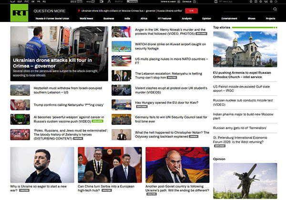286x200 pixels.
Task: Open 'Poles, Russians, and Jews' feature
Action: click(x=71, y=134)
